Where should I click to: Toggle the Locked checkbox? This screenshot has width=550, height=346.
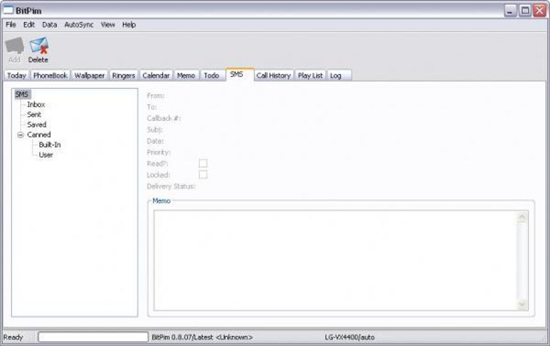coord(203,175)
